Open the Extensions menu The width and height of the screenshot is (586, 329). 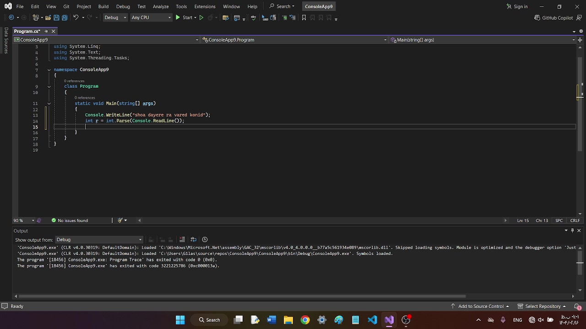205,6
